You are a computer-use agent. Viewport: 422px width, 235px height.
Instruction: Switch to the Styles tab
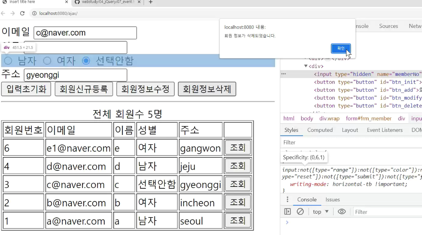click(x=291, y=130)
